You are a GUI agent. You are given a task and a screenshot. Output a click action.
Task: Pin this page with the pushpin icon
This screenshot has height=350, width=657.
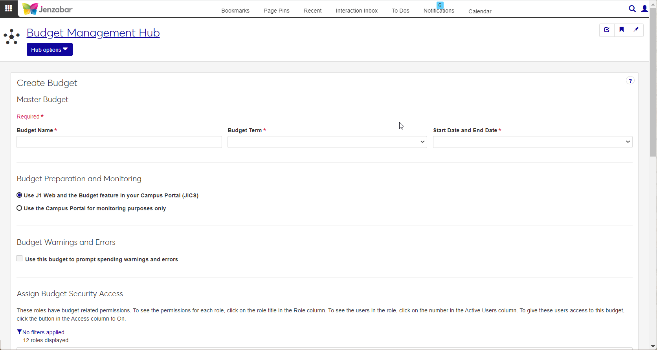click(x=636, y=30)
